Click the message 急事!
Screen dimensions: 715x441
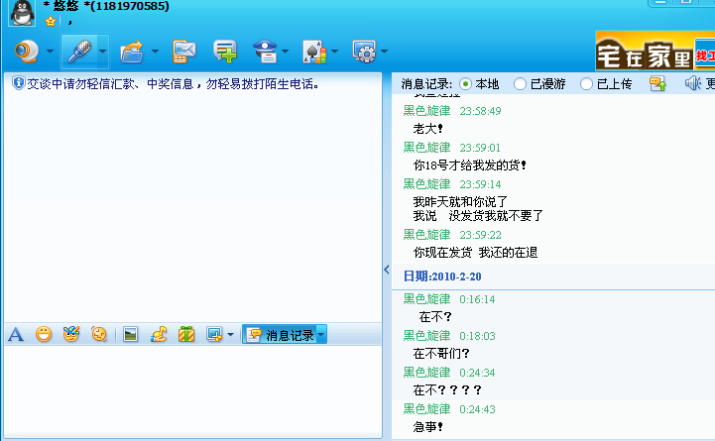(x=427, y=427)
